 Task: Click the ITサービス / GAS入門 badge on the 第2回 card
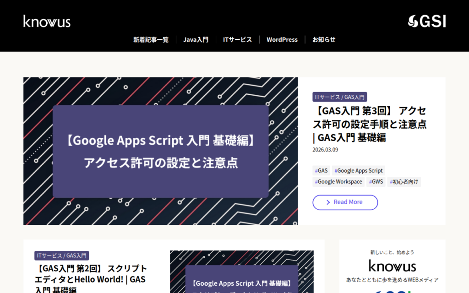tap(62, 255)
